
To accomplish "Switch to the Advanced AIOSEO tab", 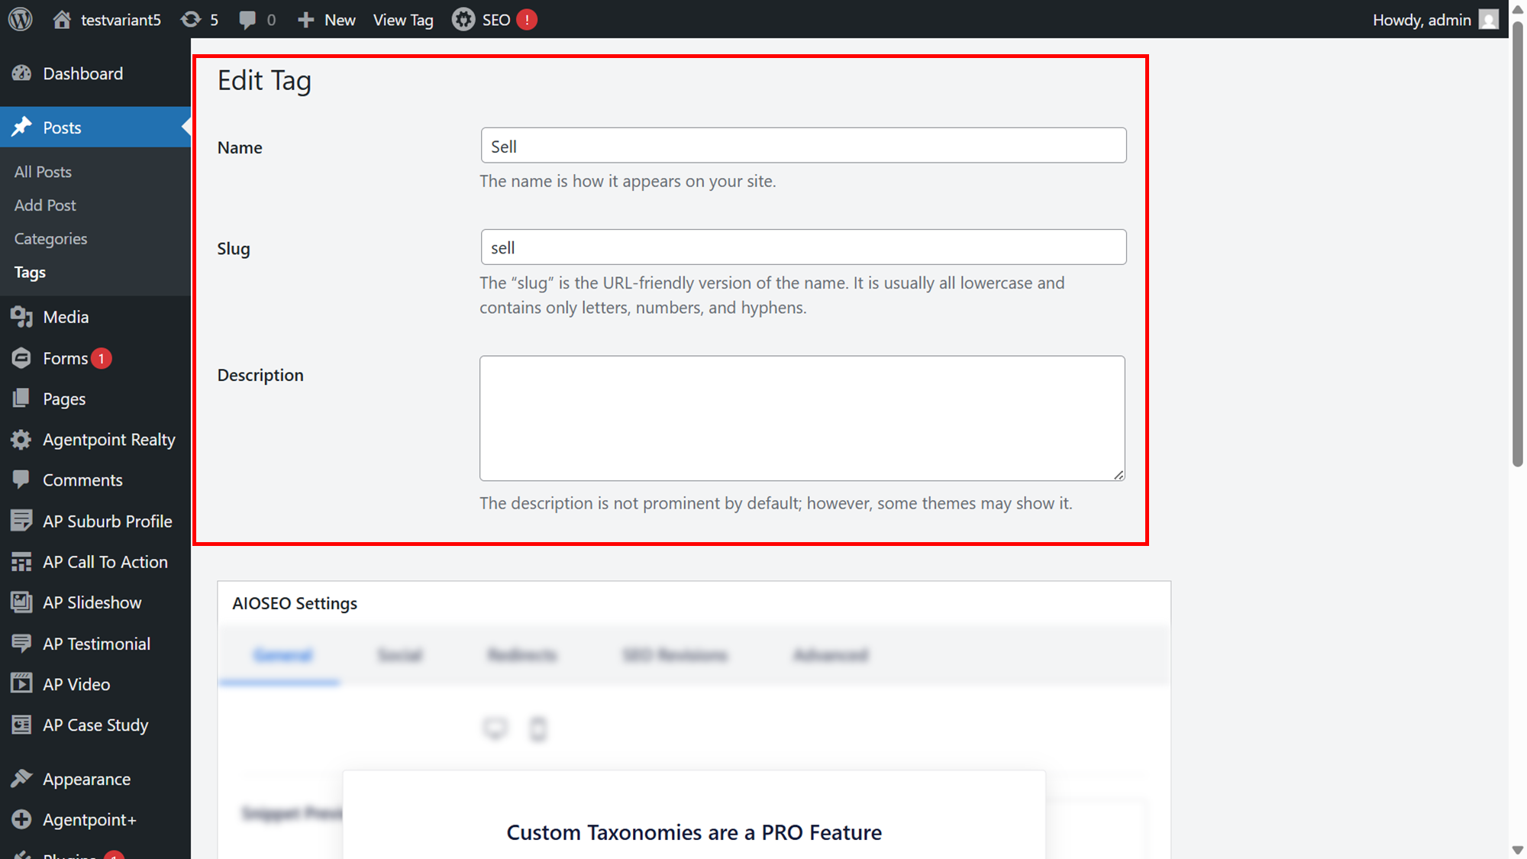I will pyautogui.click(x=831, y=655).
